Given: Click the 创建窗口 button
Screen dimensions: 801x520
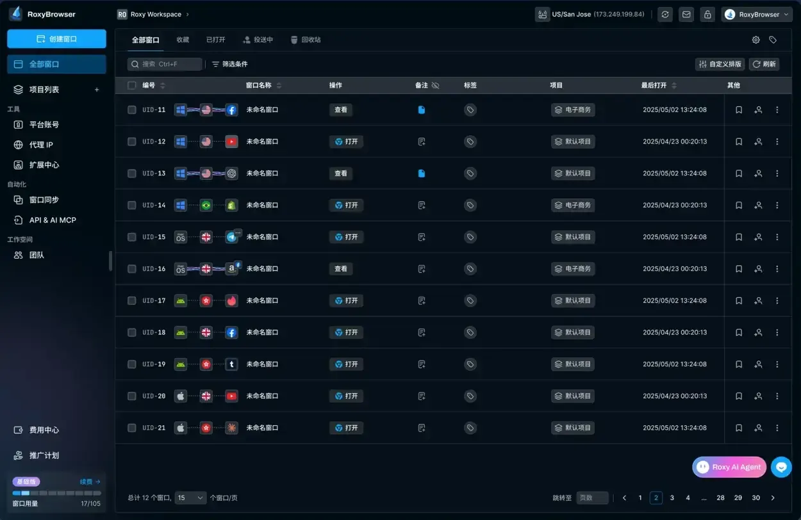Looking at the screenshot, I should (x=56, y=39).
